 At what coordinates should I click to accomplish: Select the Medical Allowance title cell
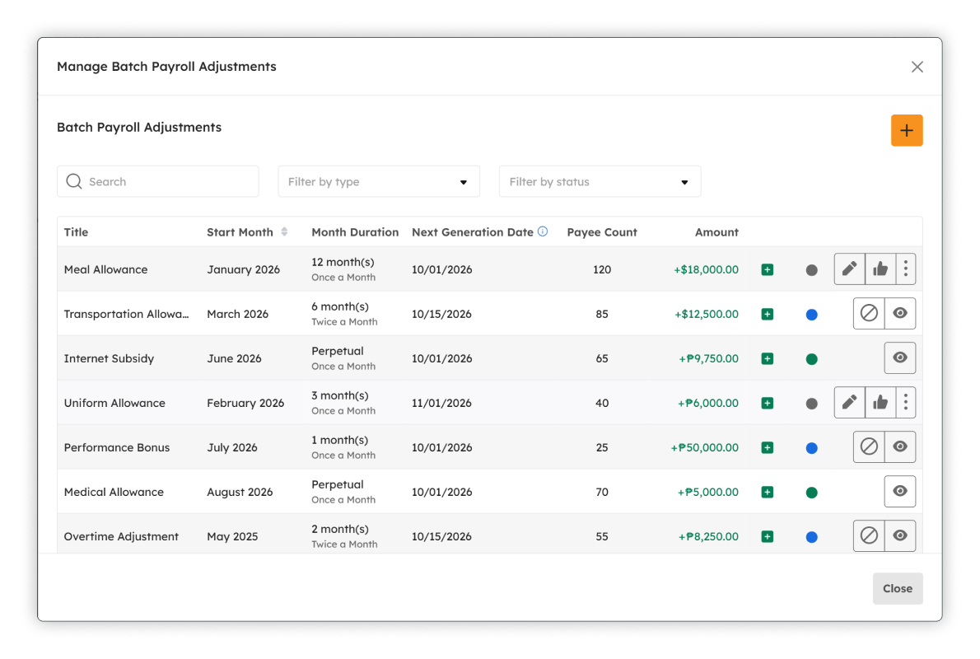point(114,492)
